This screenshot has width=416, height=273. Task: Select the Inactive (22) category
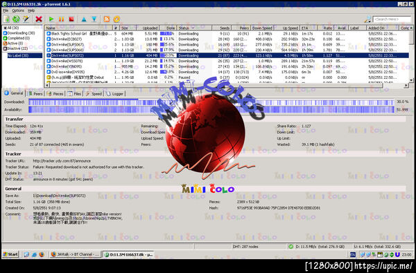point(15,48)
